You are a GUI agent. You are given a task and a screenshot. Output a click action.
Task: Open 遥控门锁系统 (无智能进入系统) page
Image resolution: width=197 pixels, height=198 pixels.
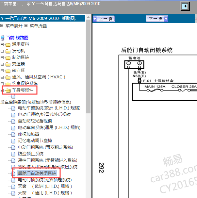coord(48,160)
